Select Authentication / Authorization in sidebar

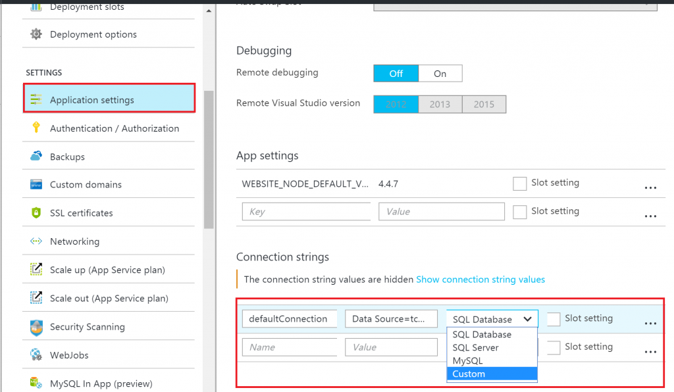113,128
